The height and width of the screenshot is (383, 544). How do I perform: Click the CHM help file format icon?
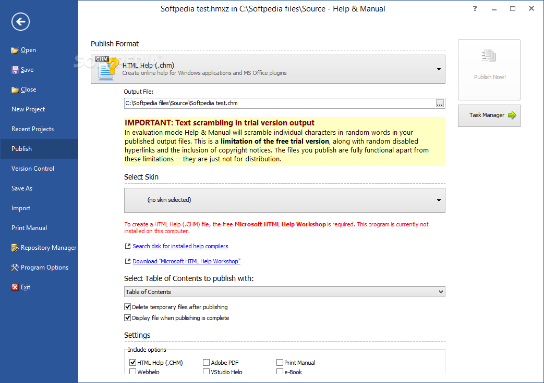coord(106,69)
